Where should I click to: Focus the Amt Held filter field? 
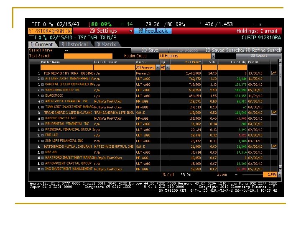[186, 67]
